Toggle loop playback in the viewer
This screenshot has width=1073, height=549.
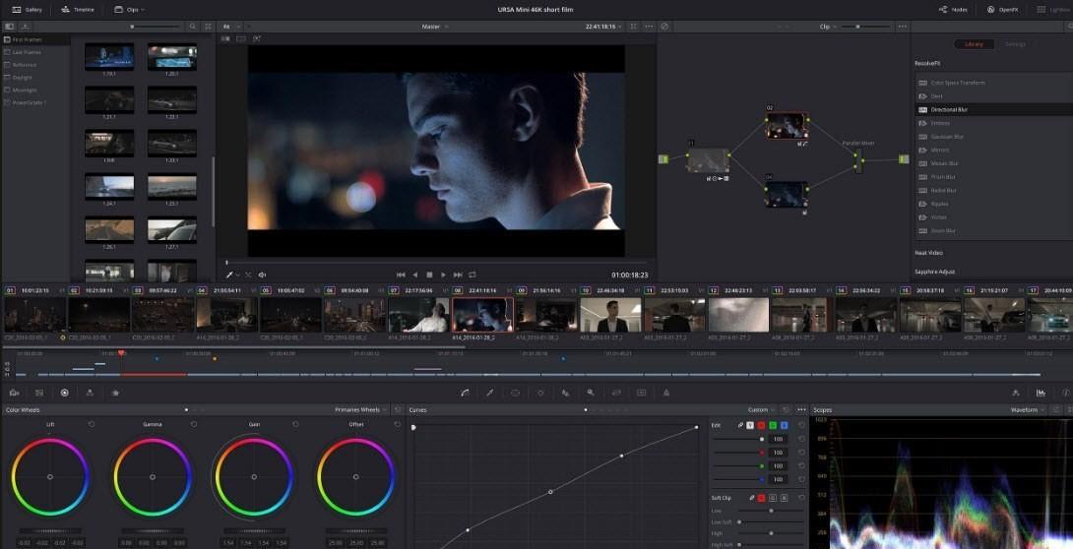473,275
